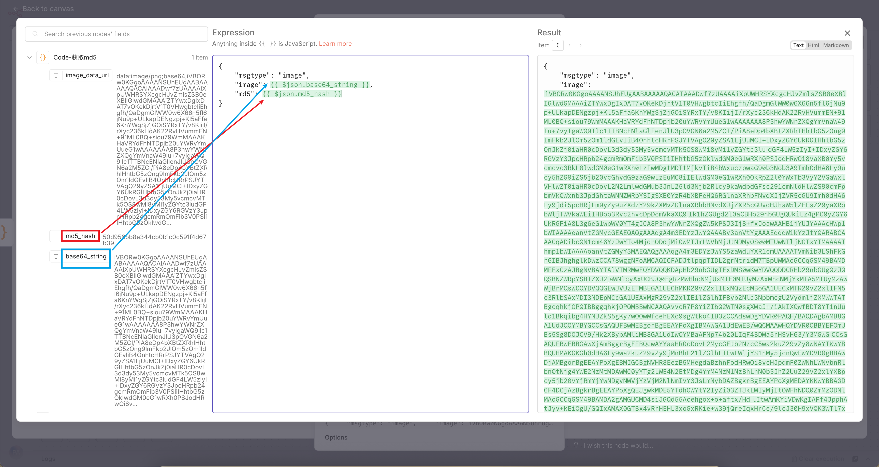Click the text-type icon beside base64_string
879x467 pixels.
point(56,256)
